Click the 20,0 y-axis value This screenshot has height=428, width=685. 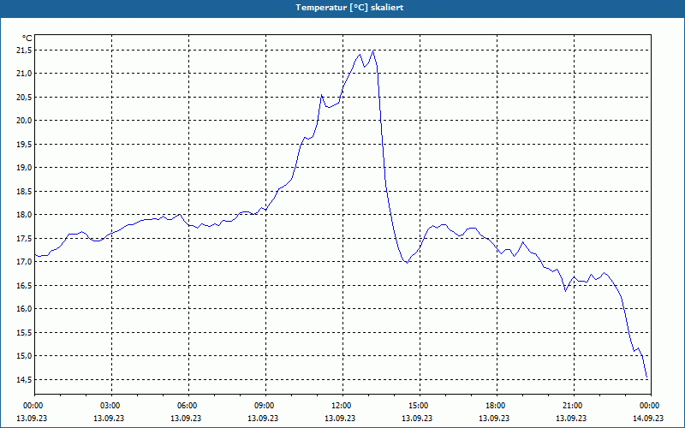pyautogui.click(x=24, y=121)
